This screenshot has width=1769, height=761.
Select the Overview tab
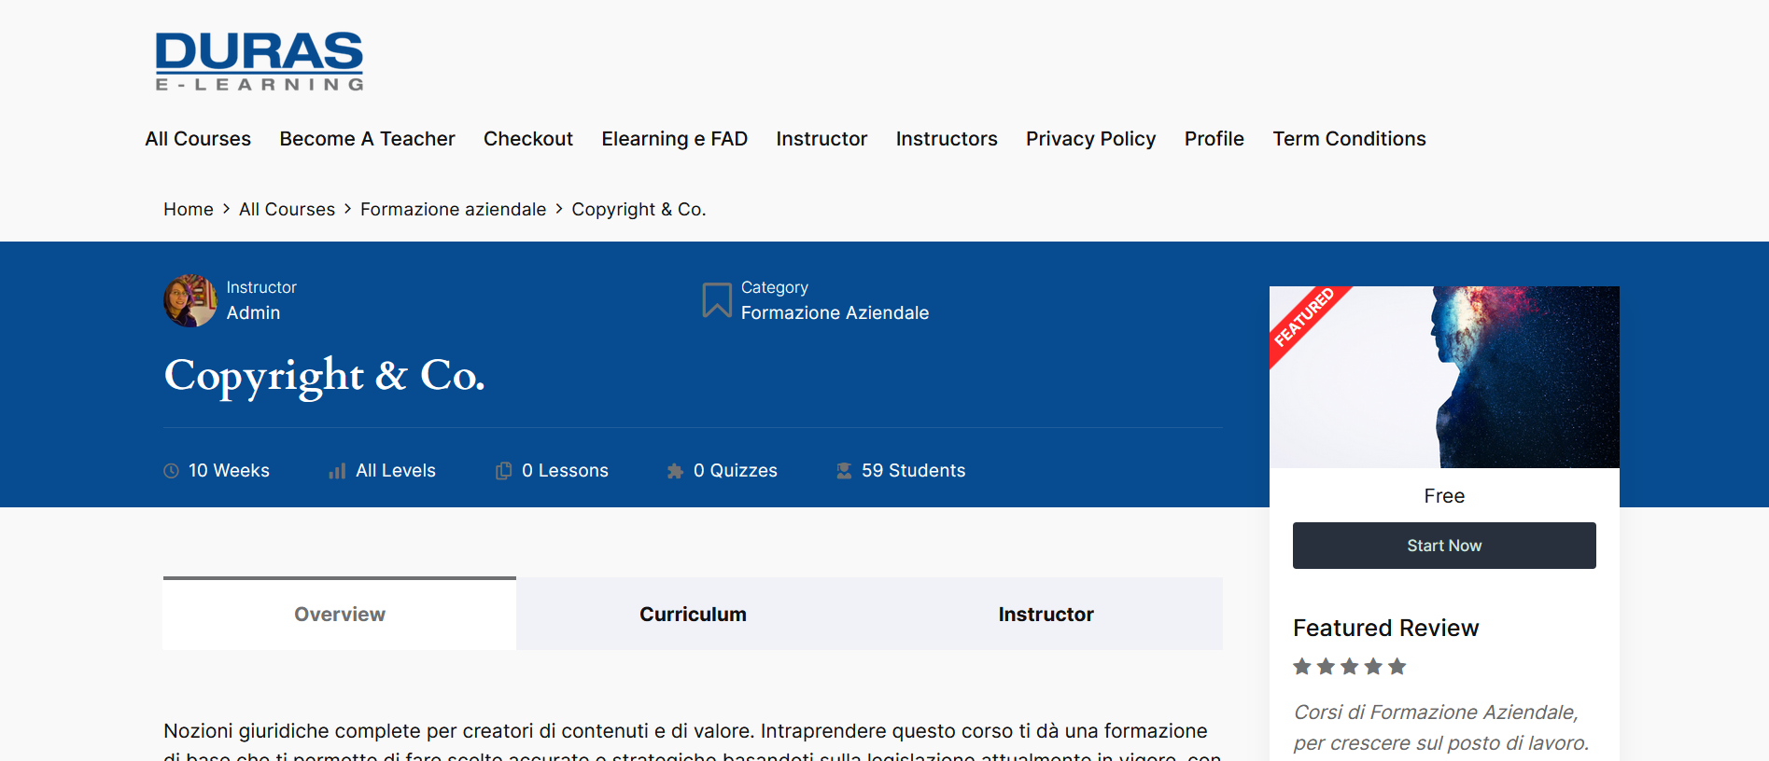click(x=340, y=615)
